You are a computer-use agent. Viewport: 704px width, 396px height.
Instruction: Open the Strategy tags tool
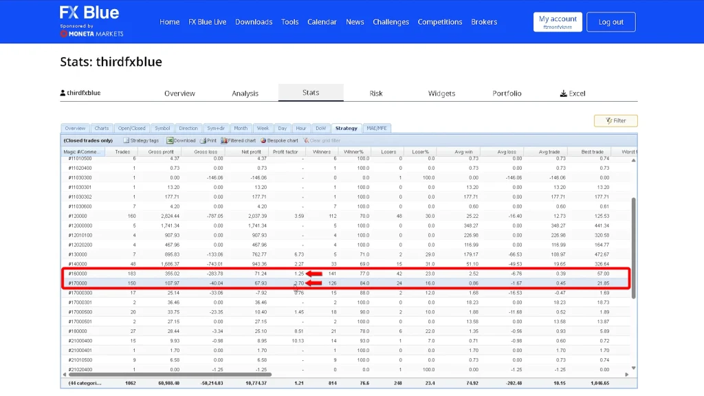coord(141,140)
